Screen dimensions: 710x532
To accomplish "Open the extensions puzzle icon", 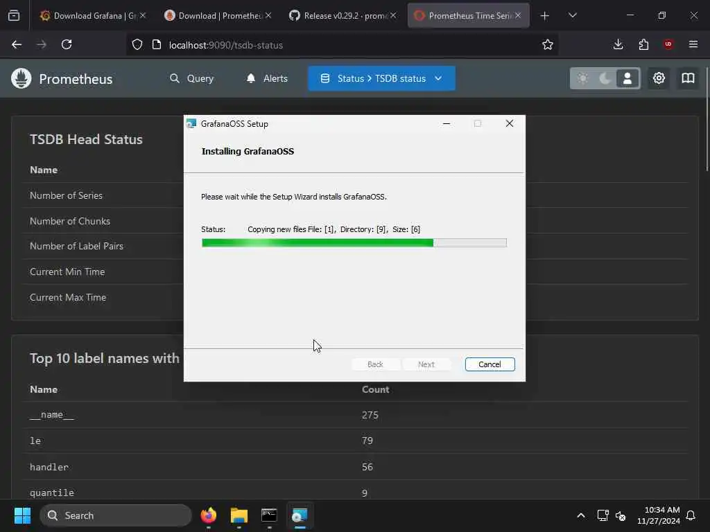I will pos(643,44).
